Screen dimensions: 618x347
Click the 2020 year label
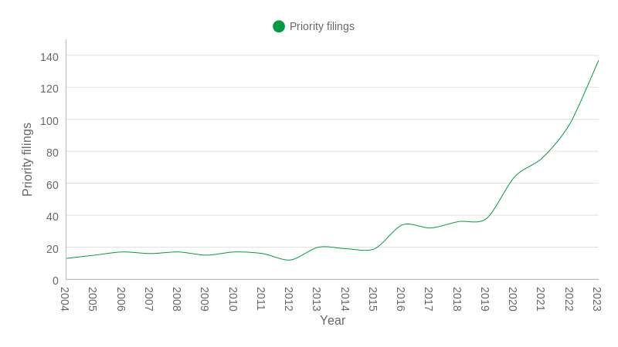pyautogui.click(x=513, y=298)
